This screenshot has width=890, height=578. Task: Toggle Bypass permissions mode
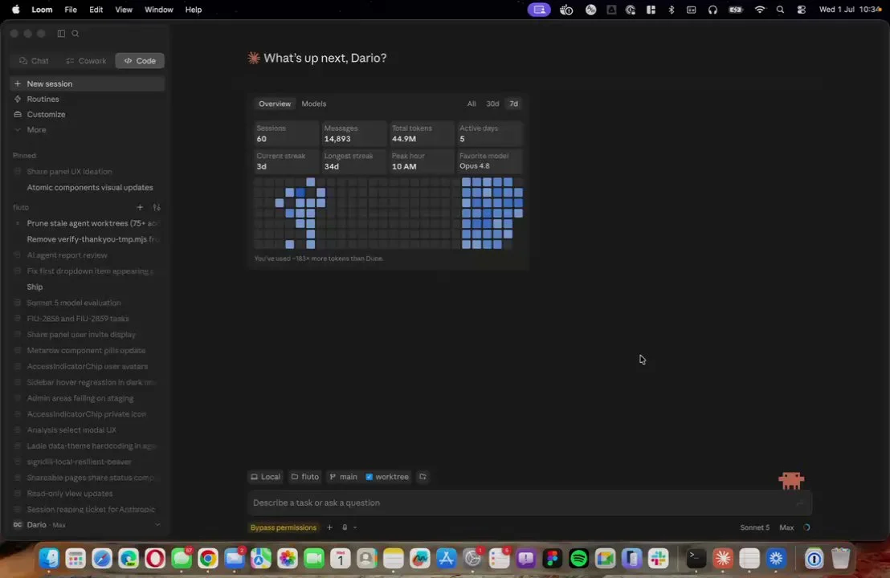click(284, 527)
